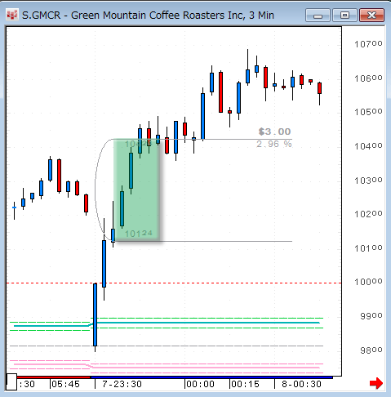Close the GMCR chart window
The width and height of the screenshot is (391, 397).
[371, 16]
